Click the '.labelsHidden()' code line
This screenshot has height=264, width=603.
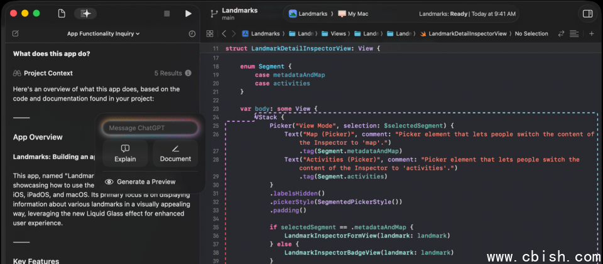[x=297, y=193]
